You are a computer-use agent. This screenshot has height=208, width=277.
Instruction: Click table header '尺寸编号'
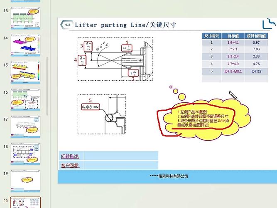pyautogui.click(x=211, y=36)
